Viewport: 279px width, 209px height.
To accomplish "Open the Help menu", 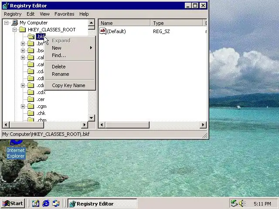I will [84, 14].
